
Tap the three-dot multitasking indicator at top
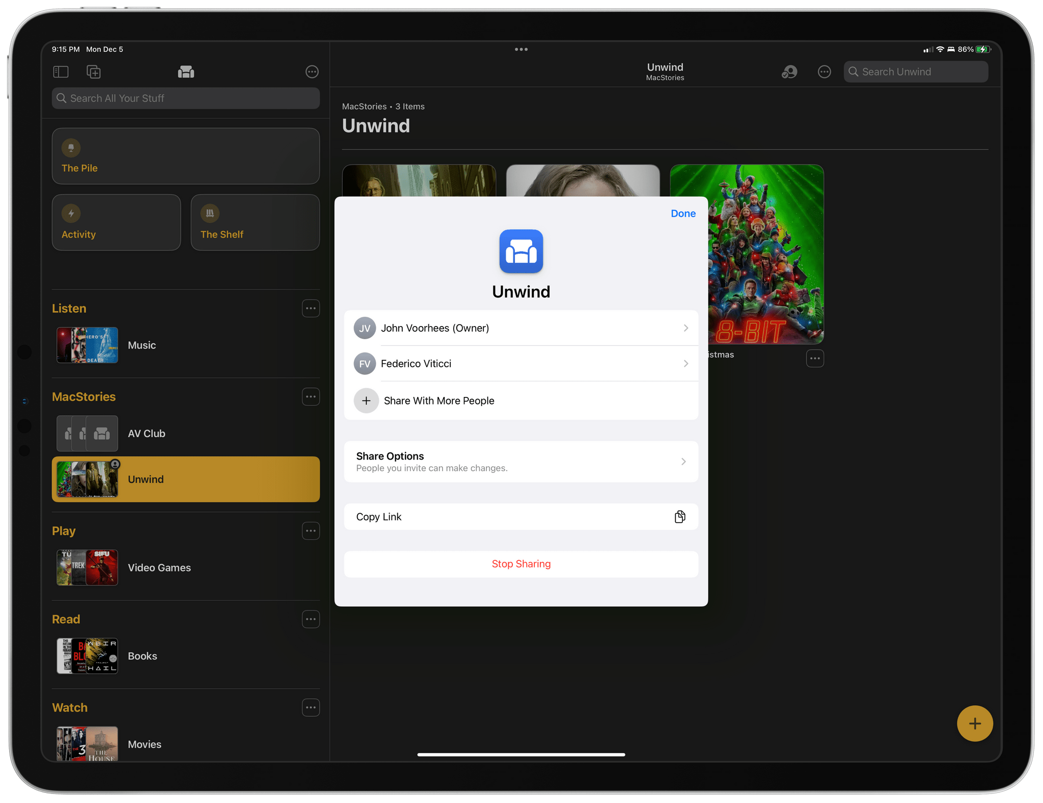click(521, 49)
